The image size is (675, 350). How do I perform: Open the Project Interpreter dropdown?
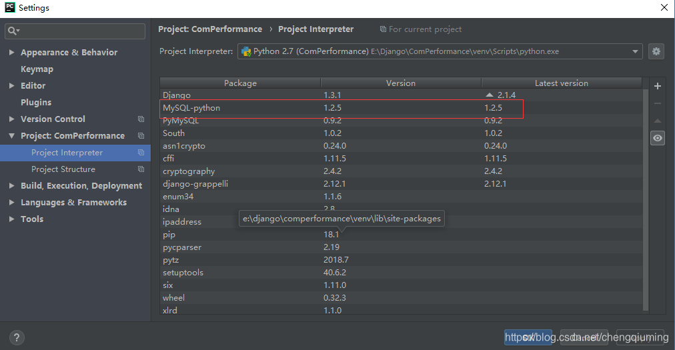pos(440,51)
